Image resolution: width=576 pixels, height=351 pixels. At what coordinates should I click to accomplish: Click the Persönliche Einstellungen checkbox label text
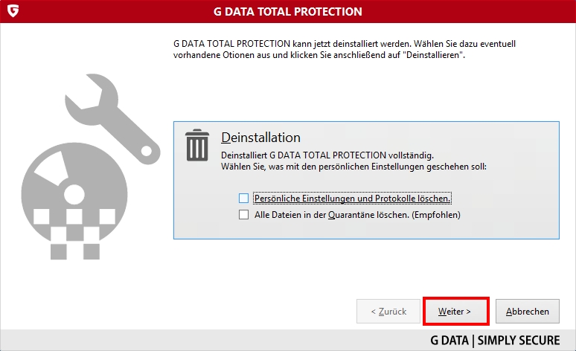coord(352,199)
